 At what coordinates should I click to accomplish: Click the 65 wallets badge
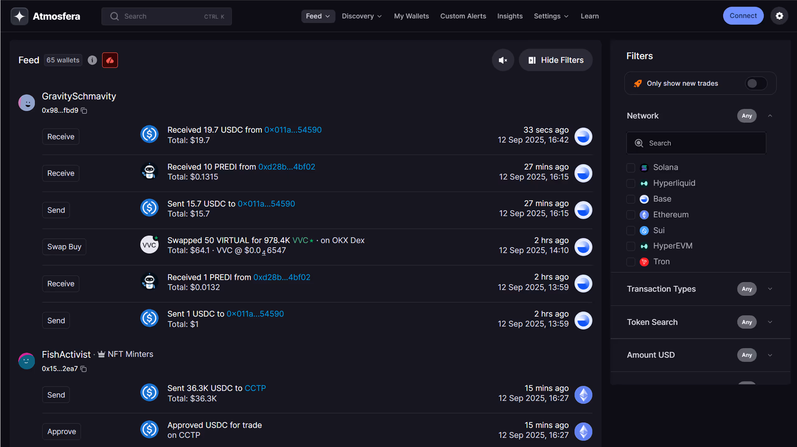coord(63,60)
